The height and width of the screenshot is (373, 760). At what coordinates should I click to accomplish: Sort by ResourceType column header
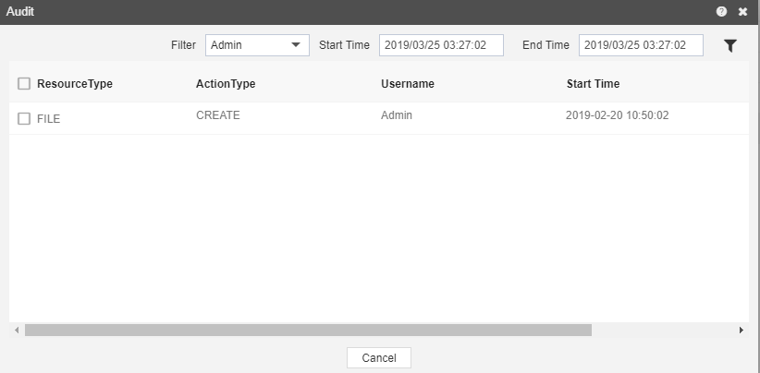pyautogui.click(x=75, y=84)
